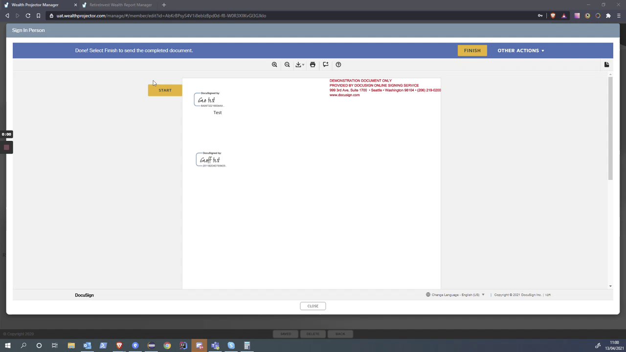Expand the OTHER ACTIONS menu
626x352 pixels.
pos(520,50)
